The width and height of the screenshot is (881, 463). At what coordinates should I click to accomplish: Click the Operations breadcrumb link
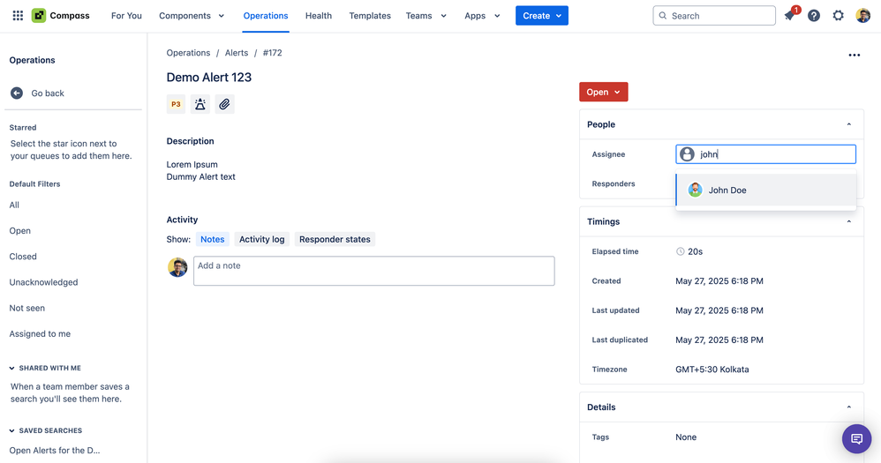coord(188,53)
